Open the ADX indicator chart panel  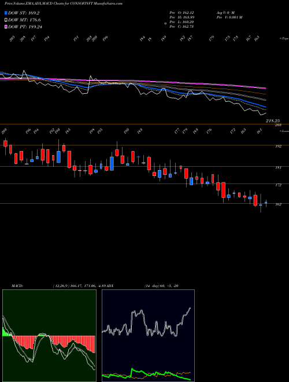click(148, 336)
